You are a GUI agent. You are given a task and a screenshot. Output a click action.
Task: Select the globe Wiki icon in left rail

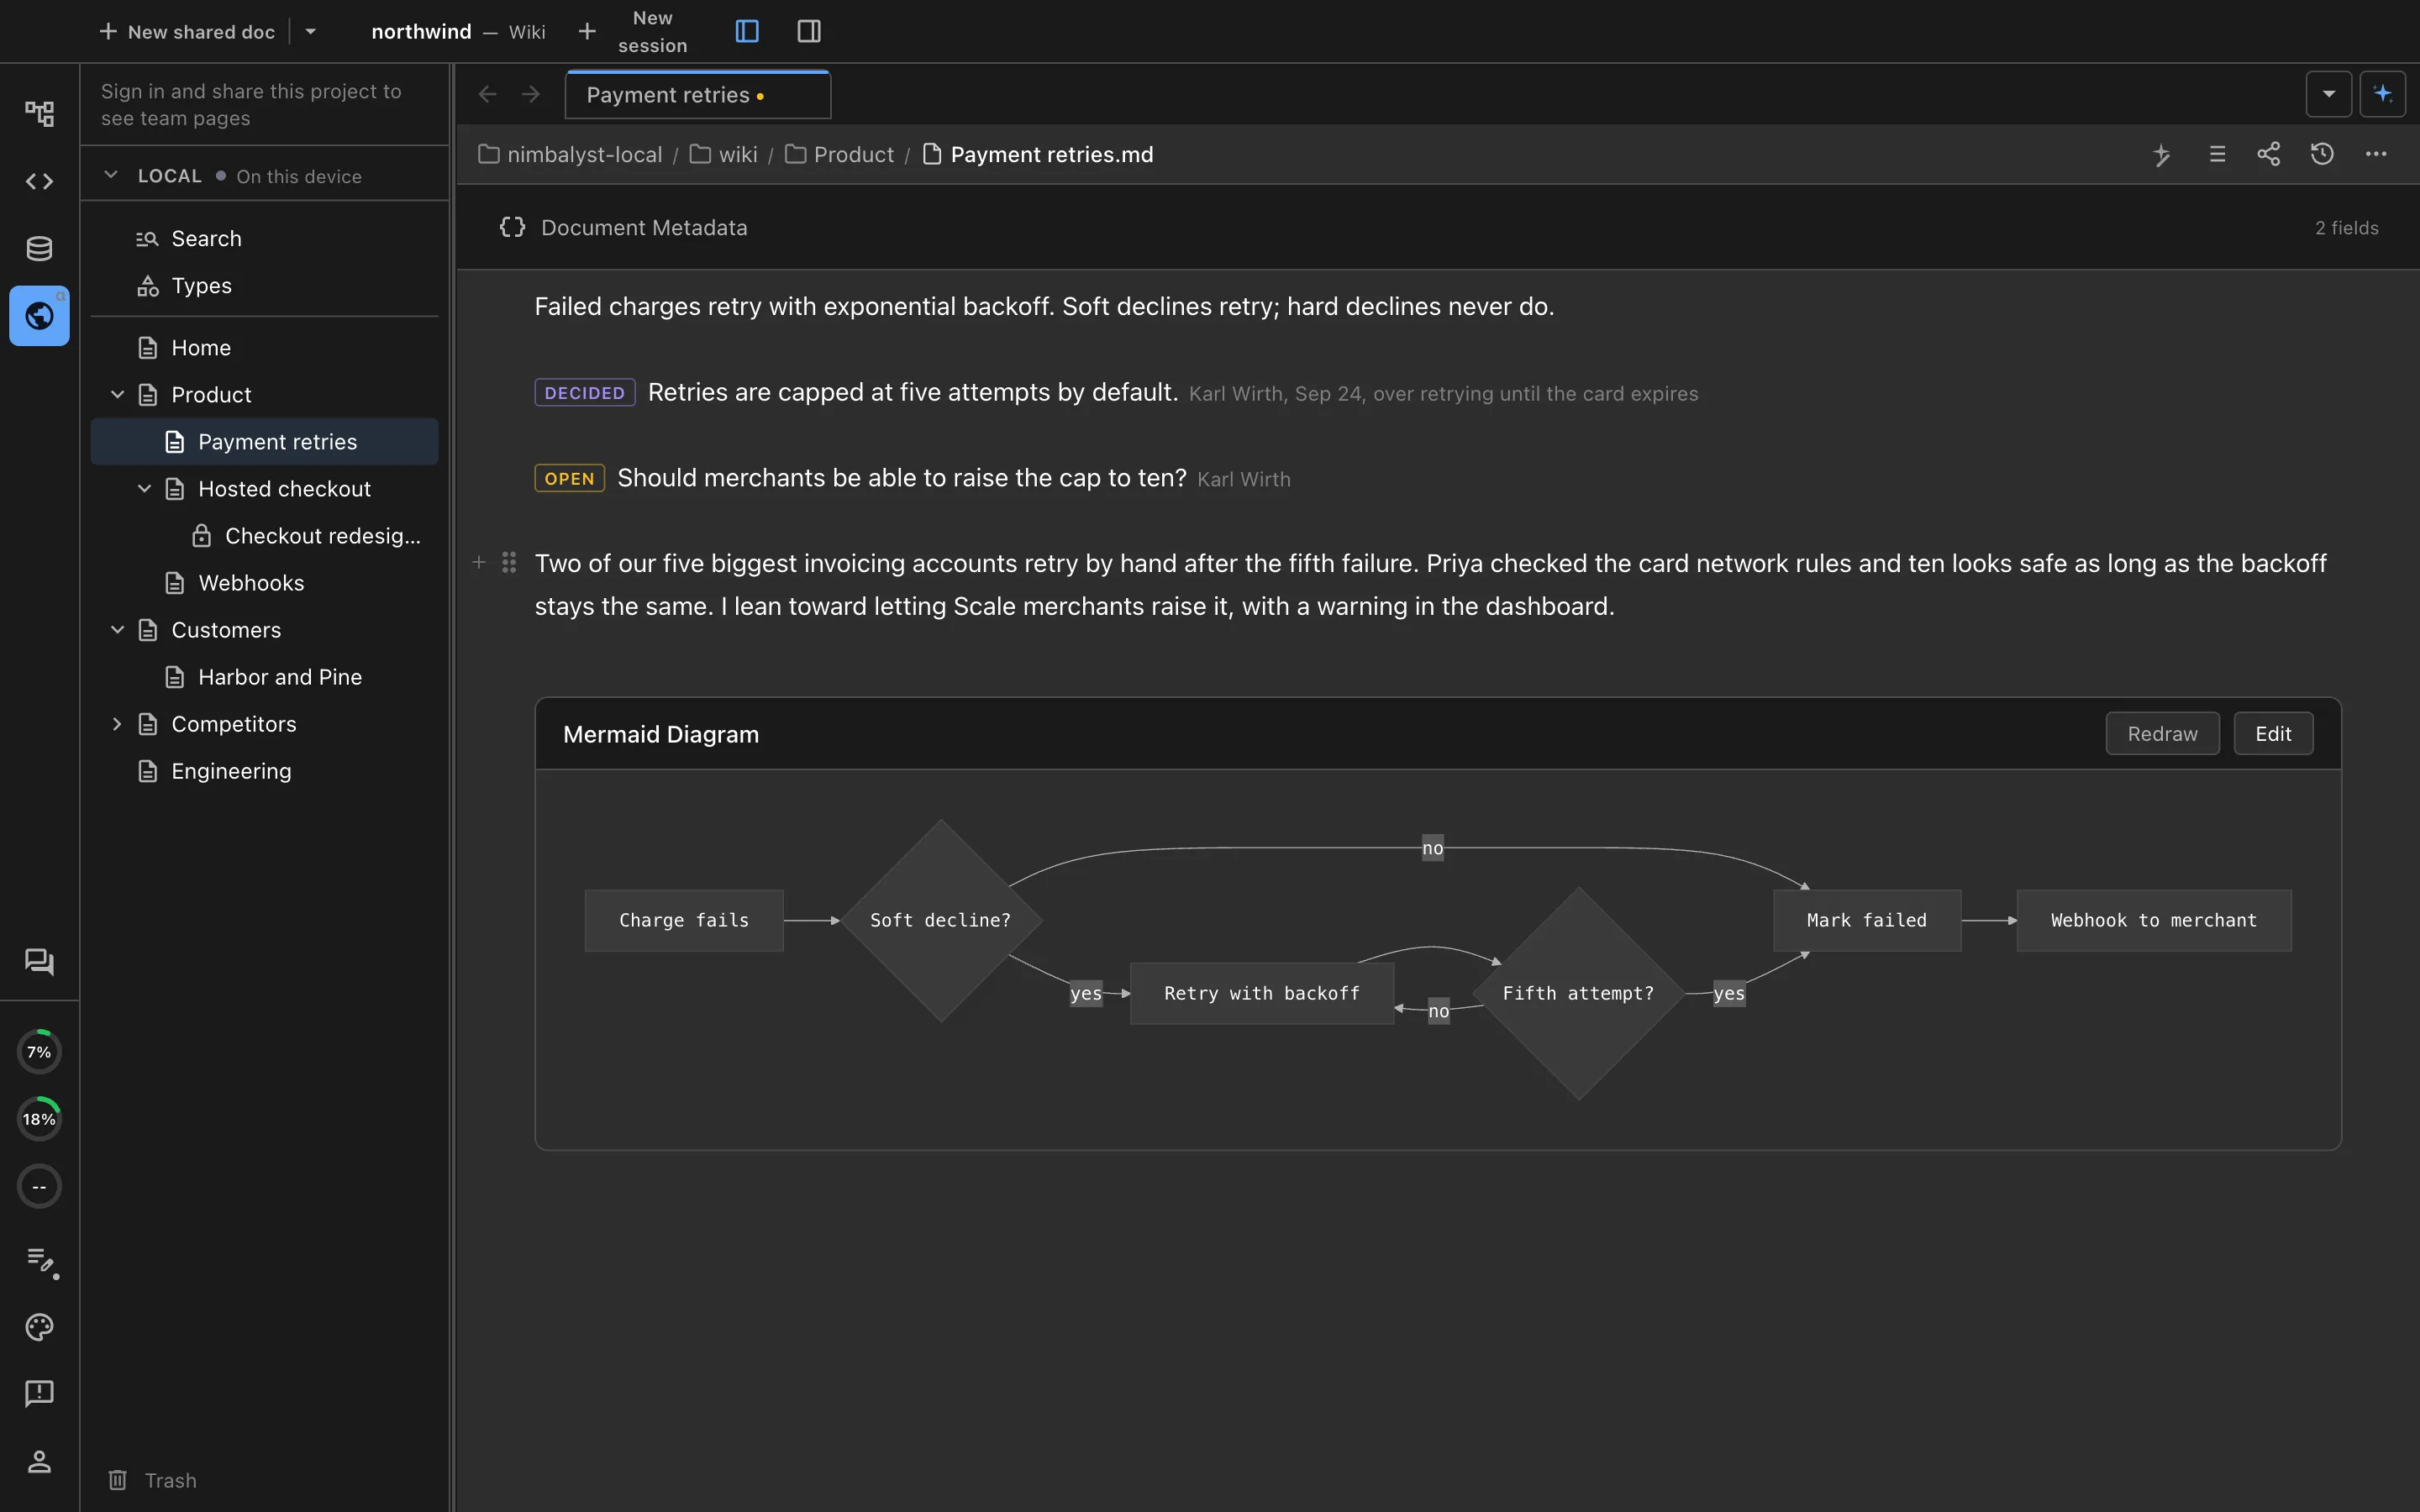[39, 316]
